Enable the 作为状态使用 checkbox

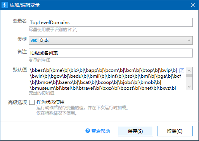(x=32, y=102)
